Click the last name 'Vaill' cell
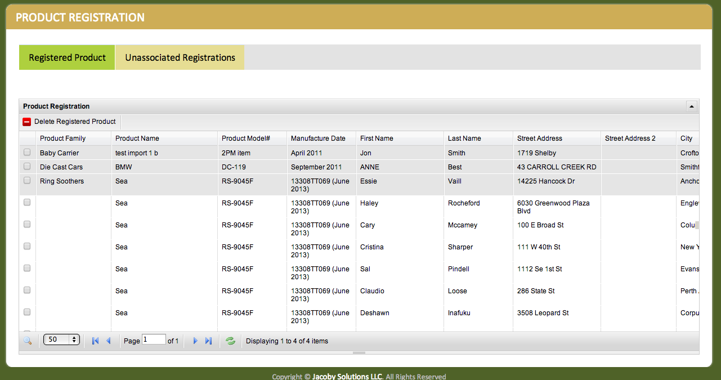This screenshot has height=380, width=721. pos(478,185)
